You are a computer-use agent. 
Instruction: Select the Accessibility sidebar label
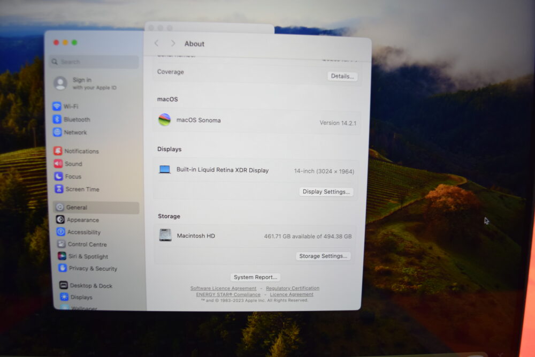point(84,232)
